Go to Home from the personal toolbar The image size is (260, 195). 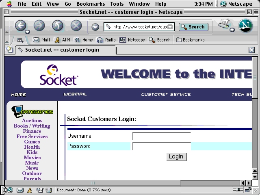83,40
